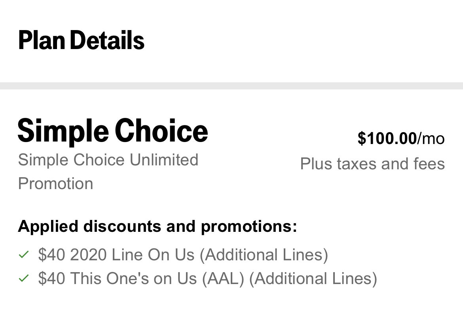Viewport: 463px width, 324px height.
Task: Click the word Unlimited in the plan subtitle
Action: pos(164,160)
